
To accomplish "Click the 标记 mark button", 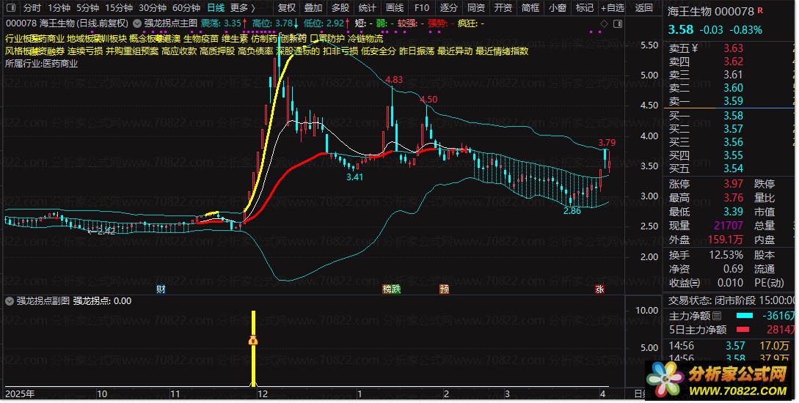I will click(585, 7).
